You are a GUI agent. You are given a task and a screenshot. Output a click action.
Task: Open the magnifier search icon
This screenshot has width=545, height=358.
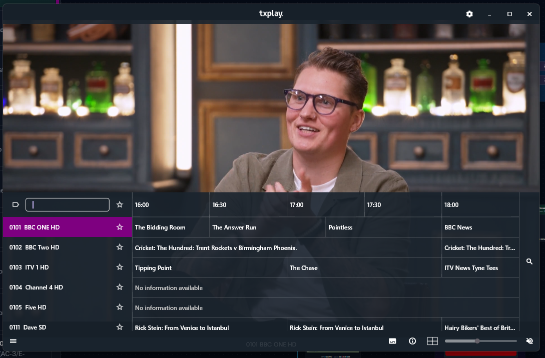tap(529, 261)
